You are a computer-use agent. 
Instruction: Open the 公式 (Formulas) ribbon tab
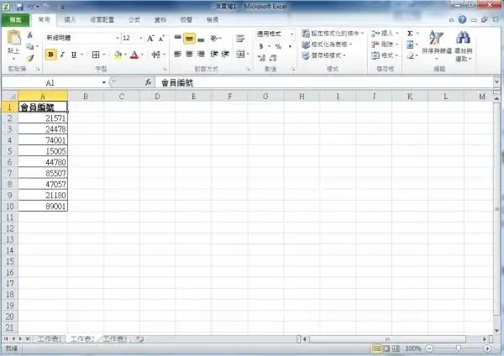point(134,18)
